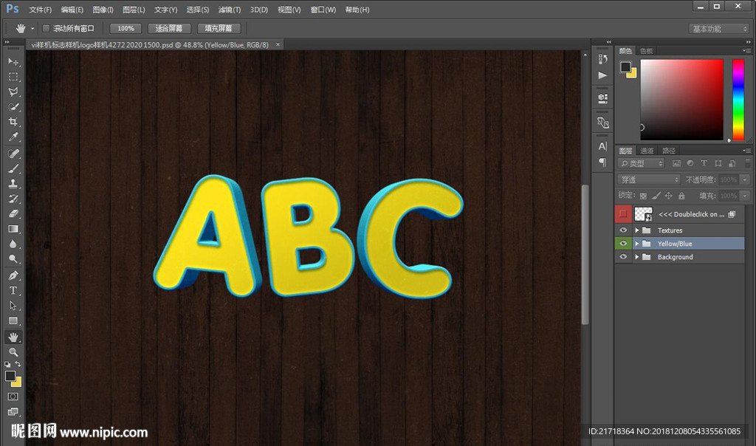Select the Move tool
The height and width of the screenshot is (446, 756).
[x=13, y=61]
